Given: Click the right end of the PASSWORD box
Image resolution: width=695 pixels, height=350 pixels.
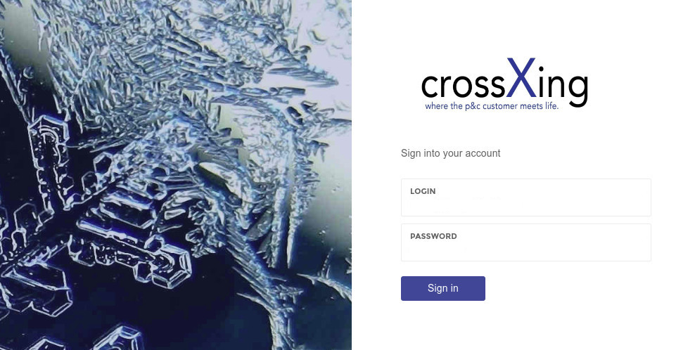Looking at the screenshot, I should pyautogui.click(x=638, y=242).
